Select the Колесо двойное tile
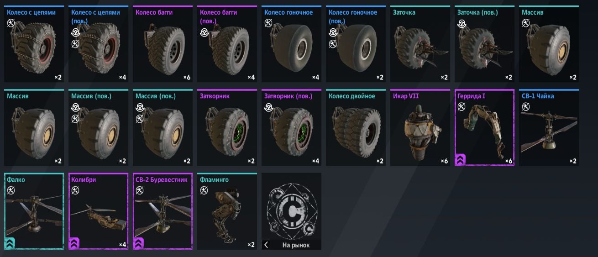 pyautogui.click(x=356, y=128)
